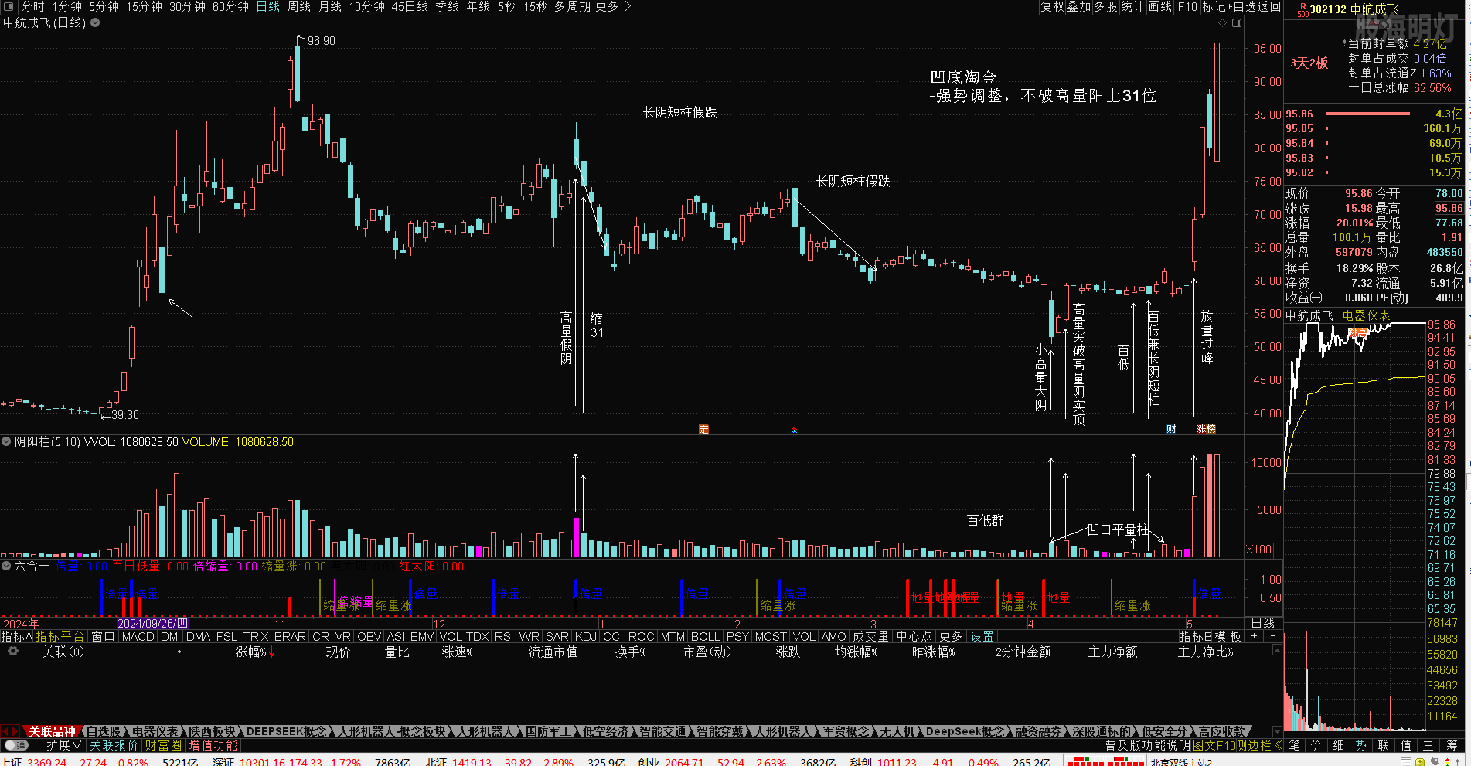Click the 2024/09/26/四 date marker
Image resolution: width=1471 pixels, height=766 pixels.
153,623
